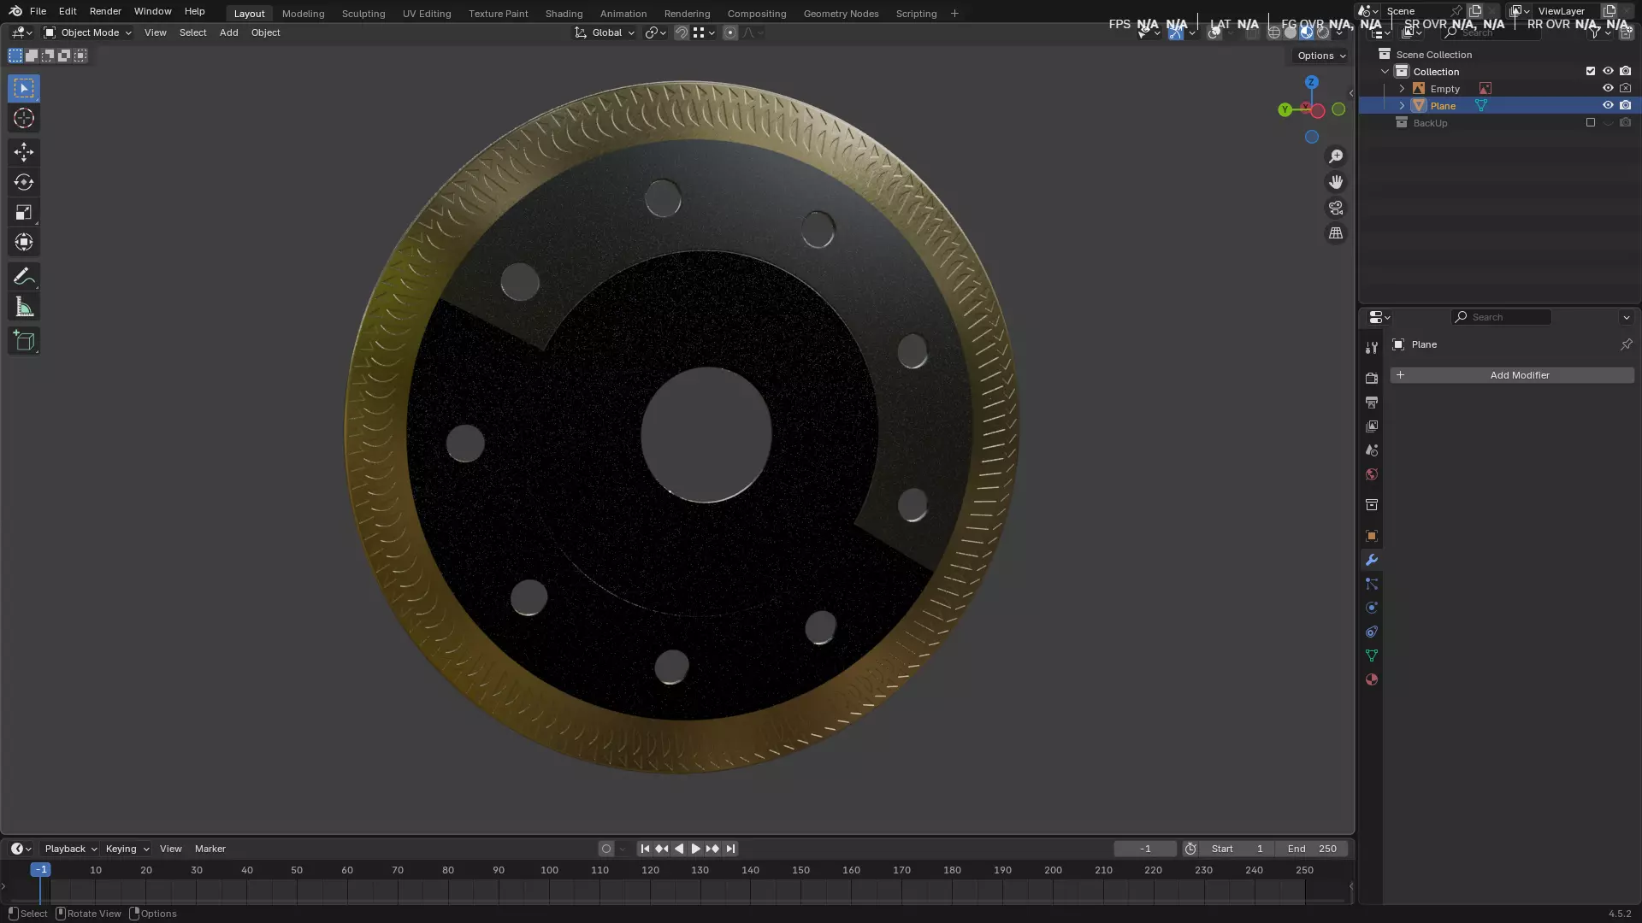Viewport: 1642px width, 923px height.
Task: Open the Playback dropdown in timeline
Action: [71, 849]
